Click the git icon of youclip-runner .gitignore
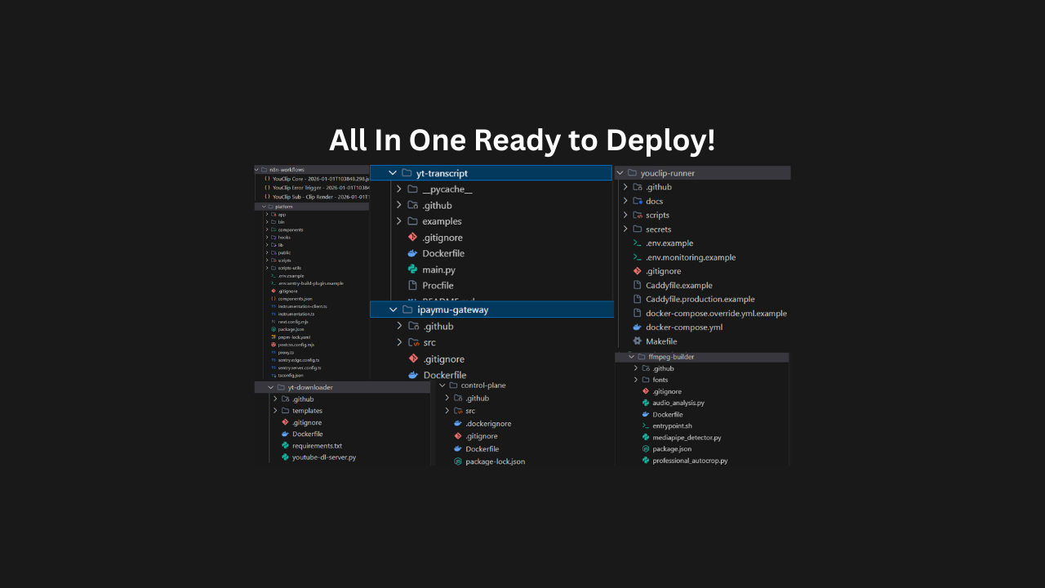The width and height of the screenshot is (1045, 588). [x=637, y=271]
